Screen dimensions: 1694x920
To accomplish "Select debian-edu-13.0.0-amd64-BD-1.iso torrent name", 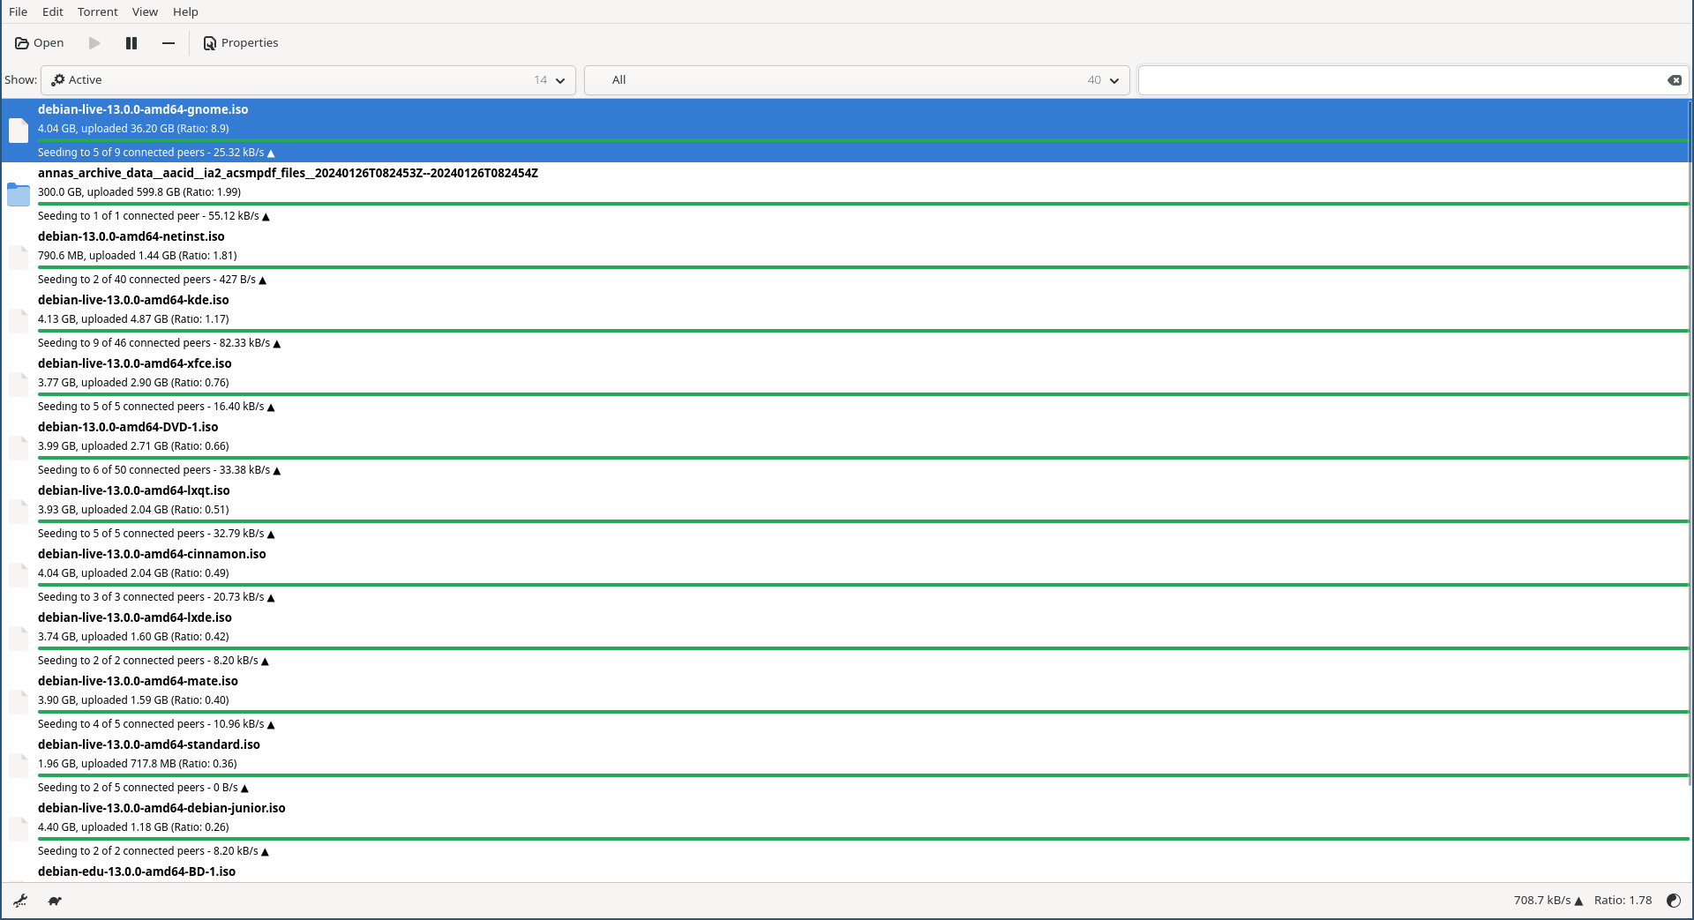I will pos(137,871).
